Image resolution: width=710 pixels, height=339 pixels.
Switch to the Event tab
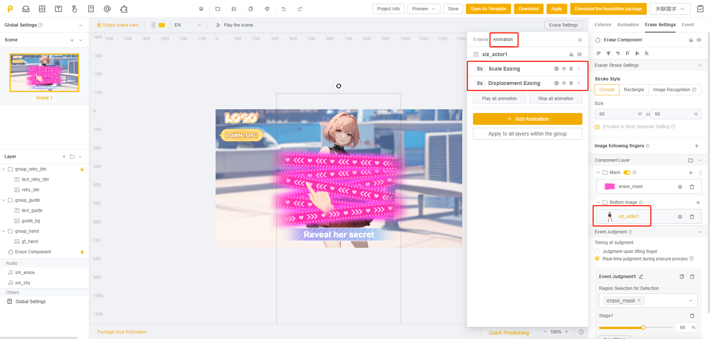[688, 25]
